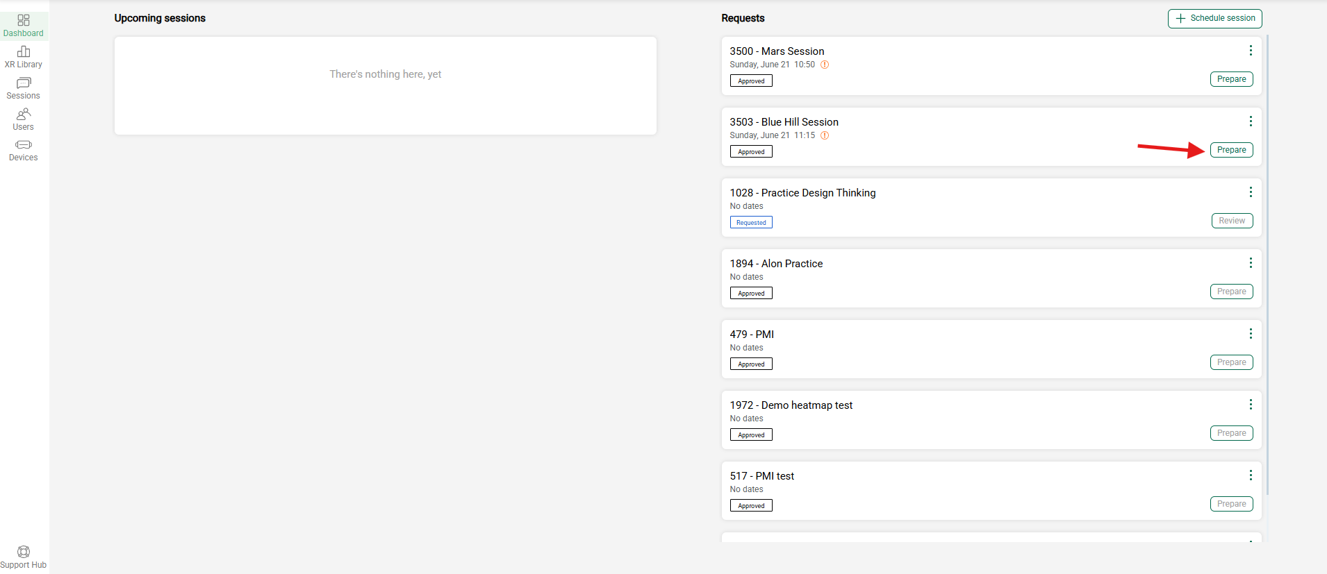Select '517 - PMI test' title
This screenshot has width=1327, height=574.
click(x=761, y=476)
